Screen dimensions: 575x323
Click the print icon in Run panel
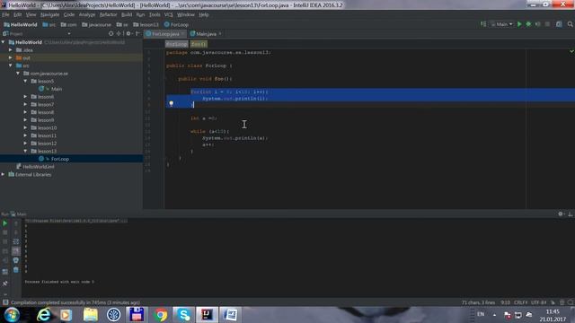(x=16, y=260)
